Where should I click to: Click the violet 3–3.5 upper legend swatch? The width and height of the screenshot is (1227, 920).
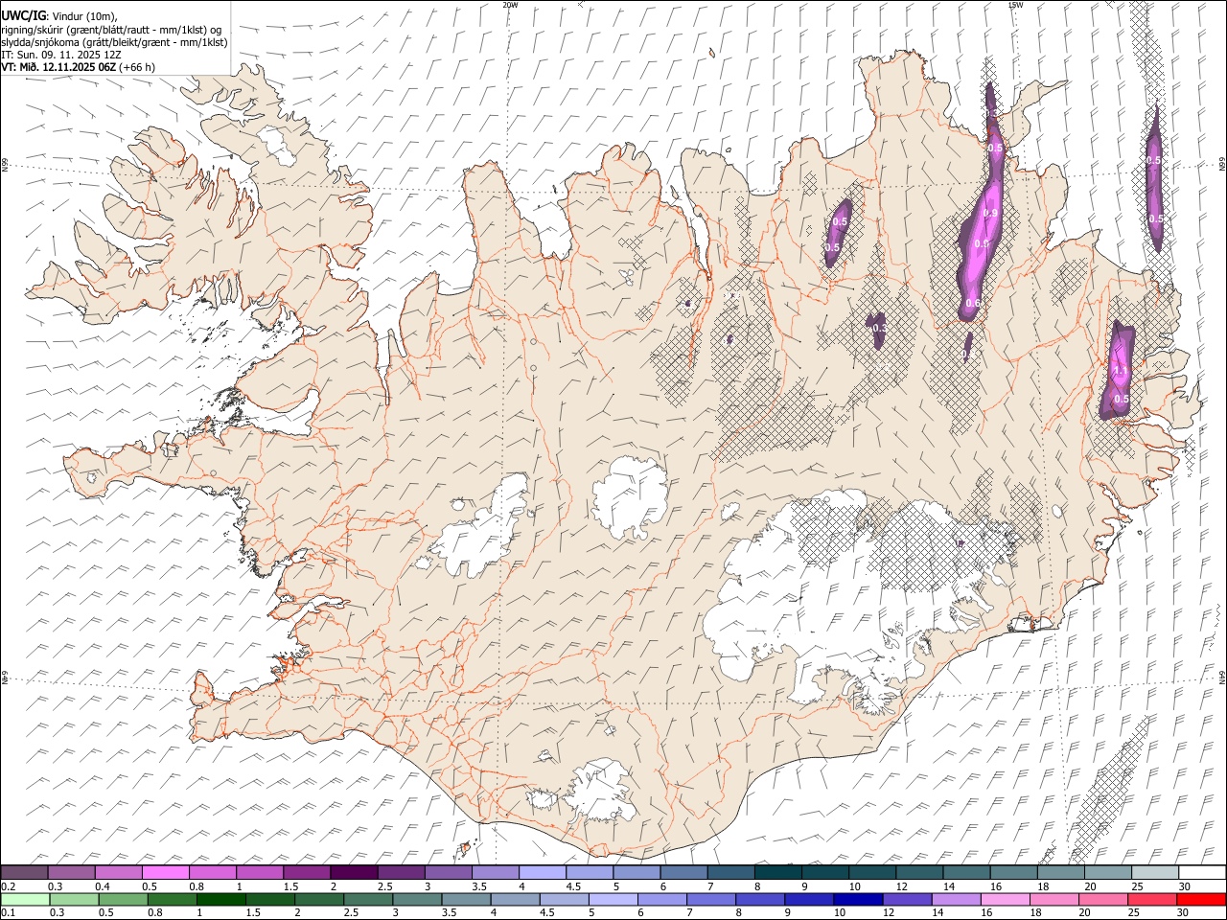point(449,873)
